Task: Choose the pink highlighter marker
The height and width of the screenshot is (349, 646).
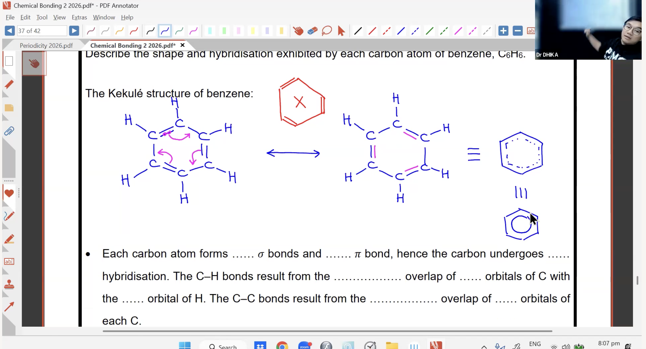Action: coord(238,31)
